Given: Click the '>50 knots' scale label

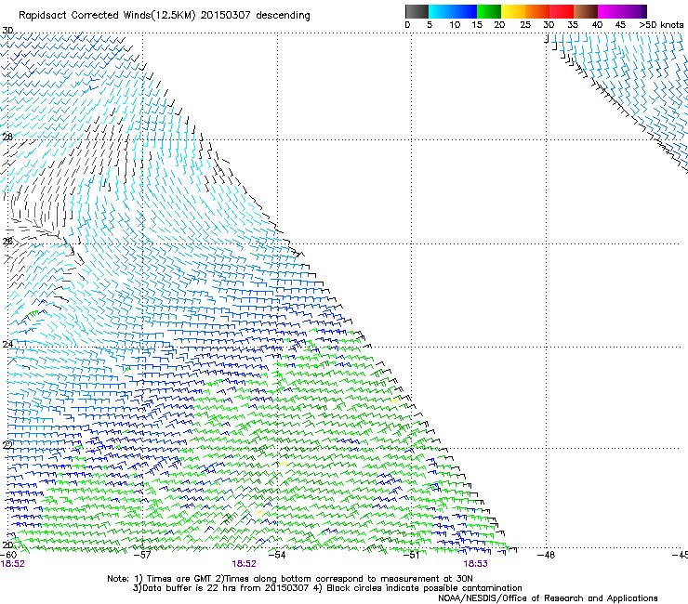Looking at the screenshot, I should pos(661,25).
